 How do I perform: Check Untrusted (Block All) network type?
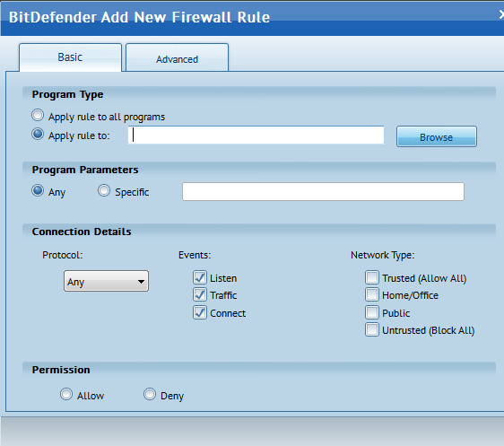[372, 329]
